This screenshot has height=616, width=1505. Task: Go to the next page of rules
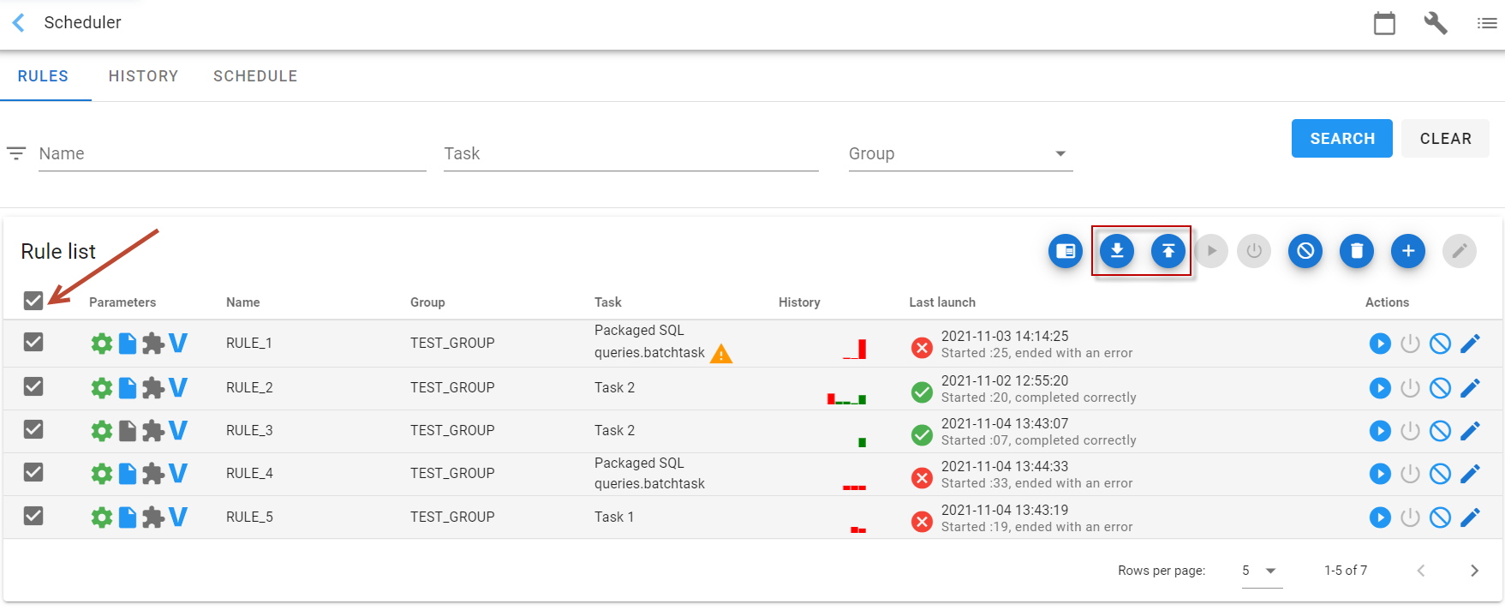pyautogui.click(x=1474, y=571)
